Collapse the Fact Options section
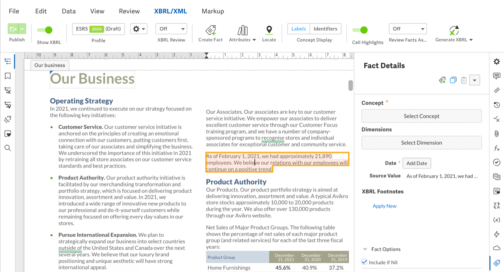The height and width of the screenshot is (272, 504). (365, 249)
